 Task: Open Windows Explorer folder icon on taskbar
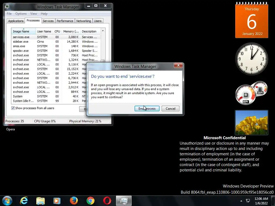pos(41,201)
